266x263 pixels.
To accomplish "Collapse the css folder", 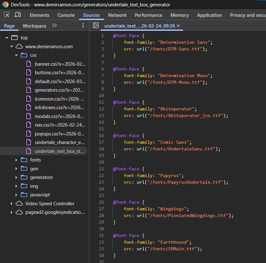I will 17,55.
